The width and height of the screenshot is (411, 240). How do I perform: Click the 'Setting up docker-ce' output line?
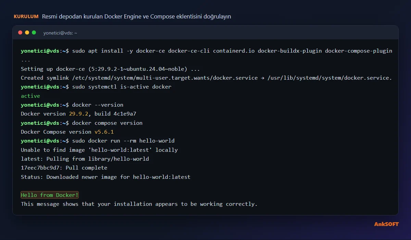click(x=110, y=69)
